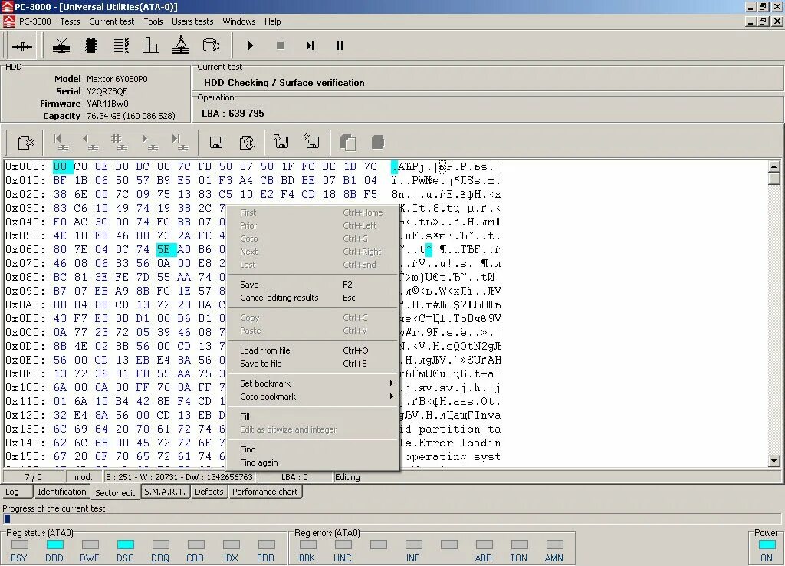Click the floppy with inward arrow icon

pyautogui.click(x=311, y=142)
